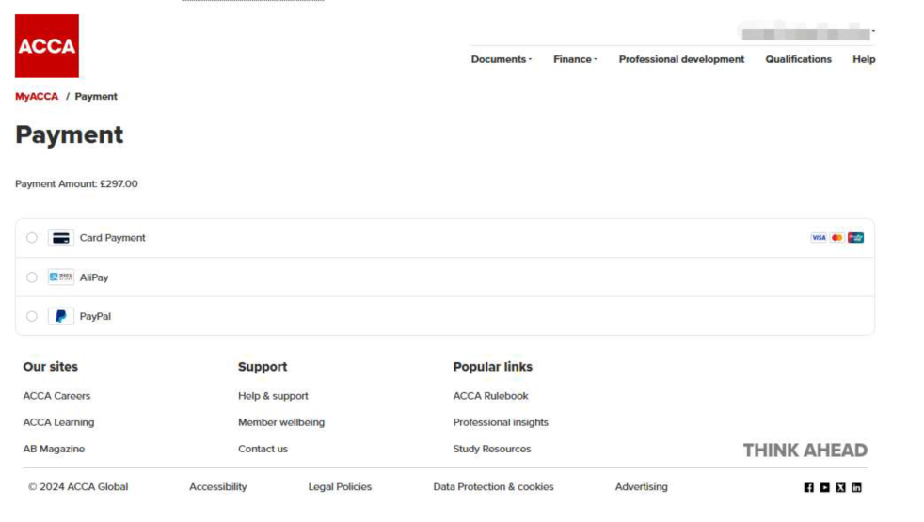
Task: Click the Card Payment label text
Action: pos(113,238)
